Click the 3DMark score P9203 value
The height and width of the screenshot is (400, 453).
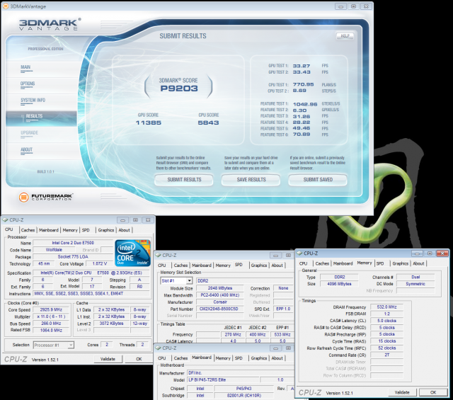(x=179, y=88)
